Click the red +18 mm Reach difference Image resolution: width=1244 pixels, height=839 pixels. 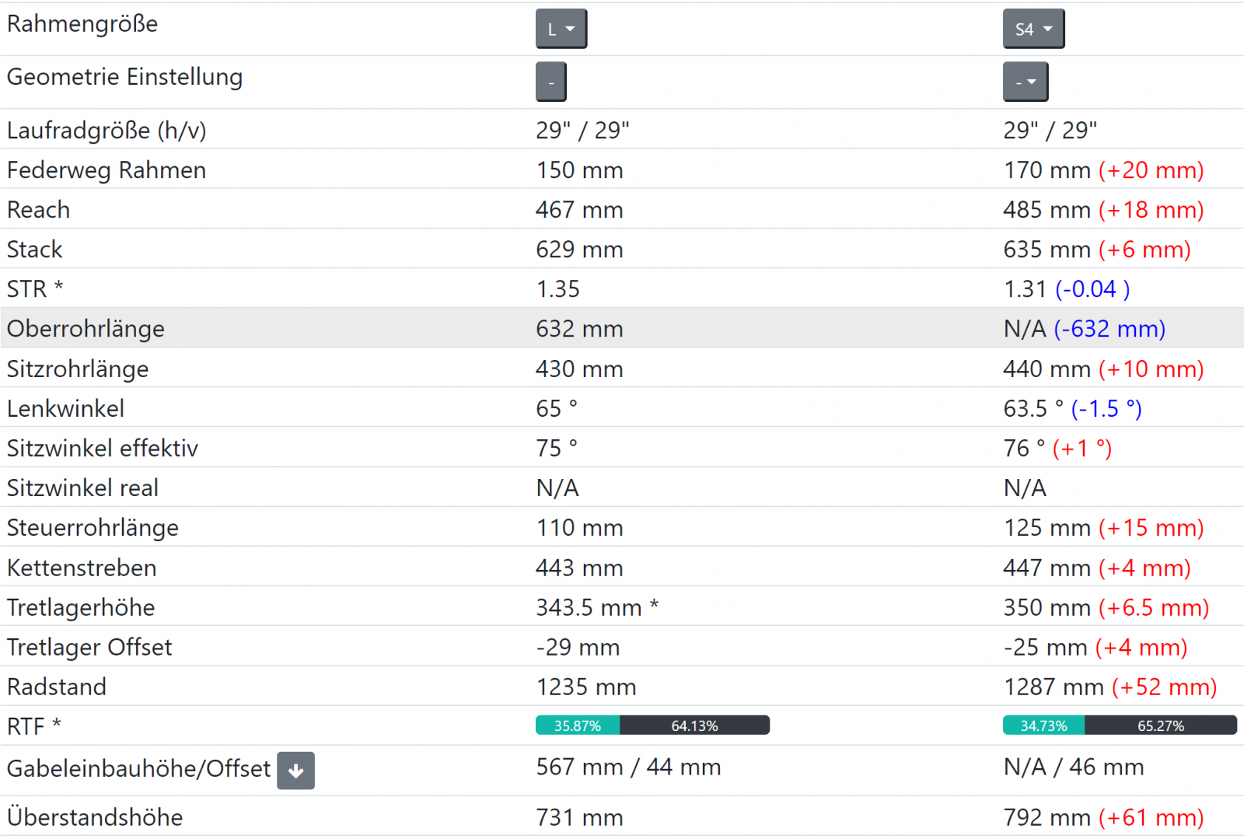[1151, 210]
